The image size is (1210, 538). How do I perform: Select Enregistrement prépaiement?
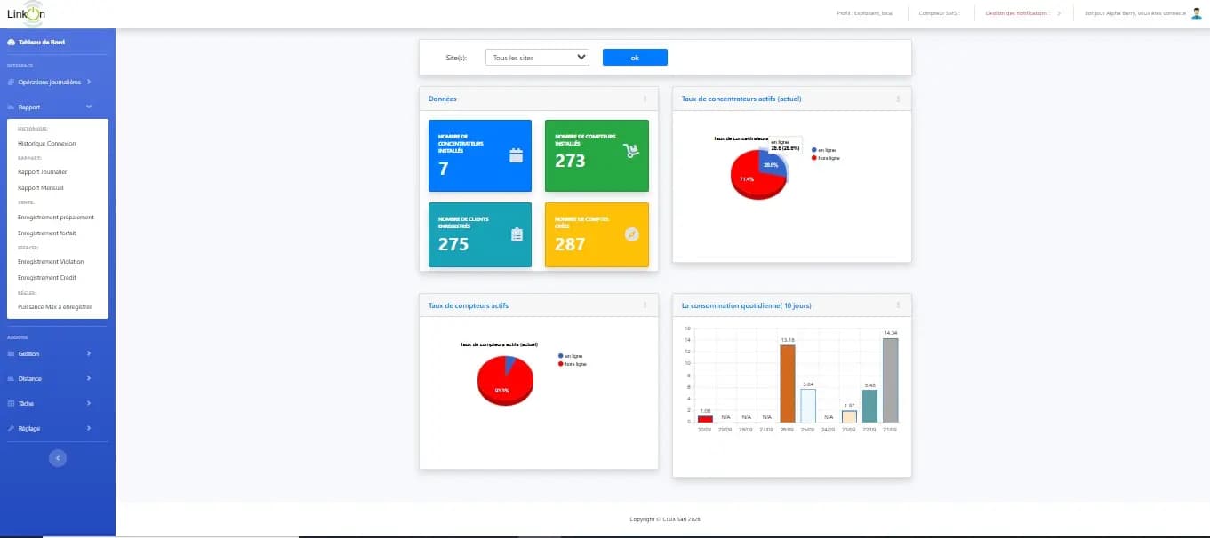pyautogui.click(x=56, y=217)
